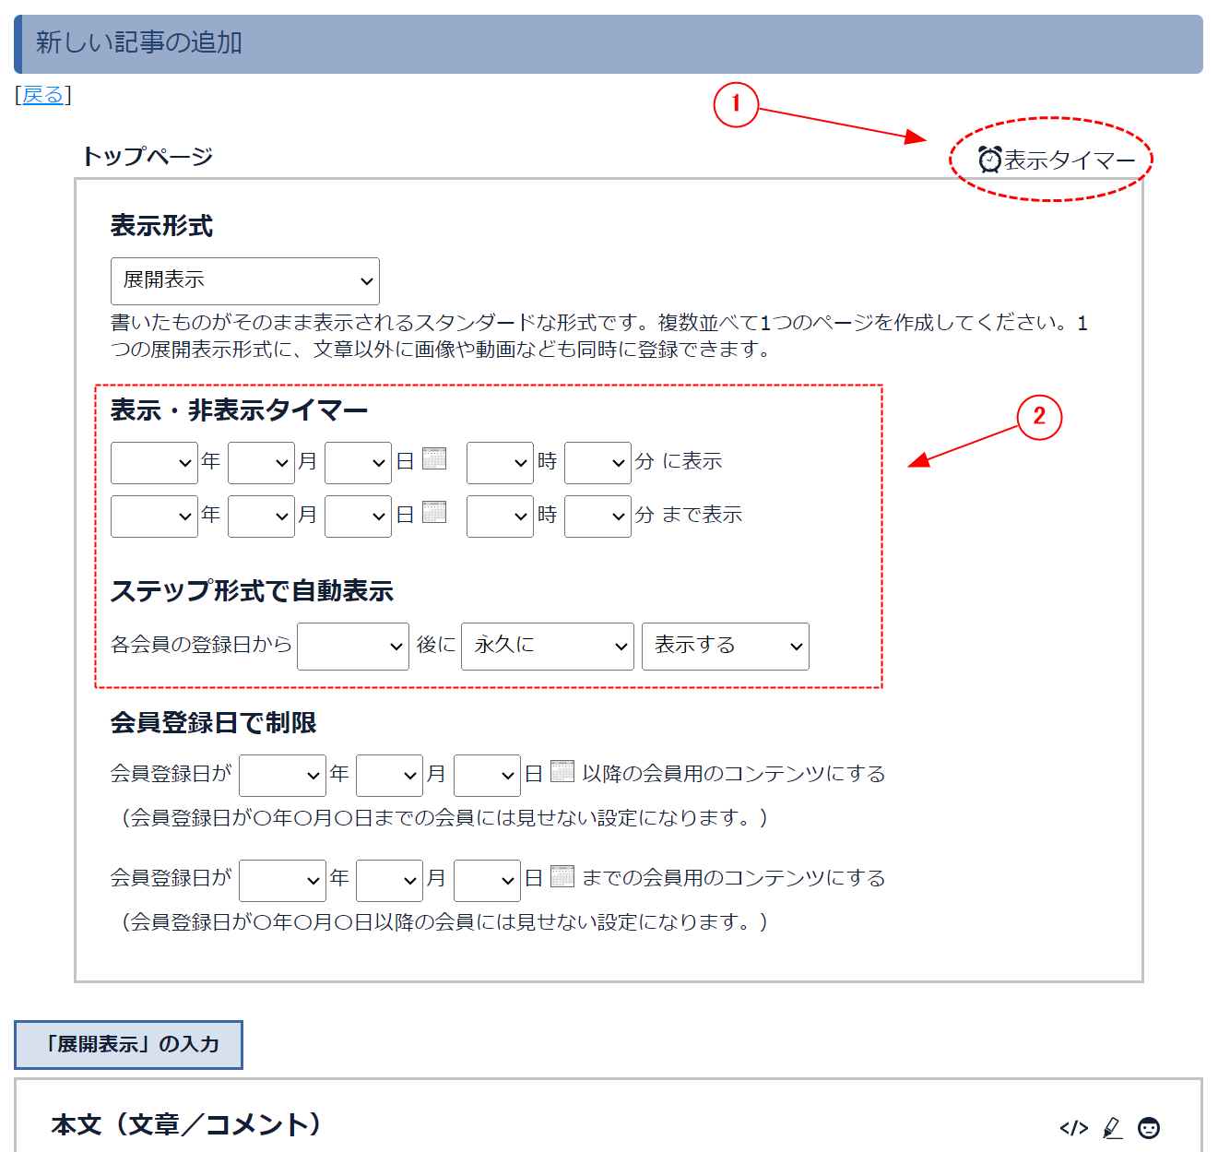
Task: Click the 会員登録日で制限 heading
Action: point(214,723)
